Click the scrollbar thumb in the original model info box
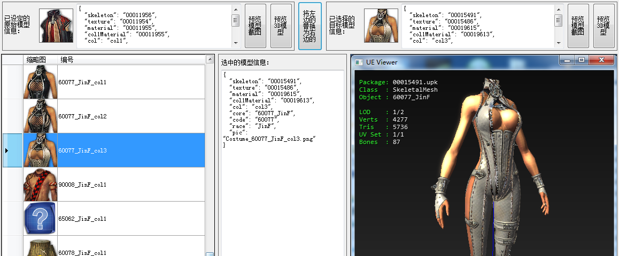 coord(236,20)
